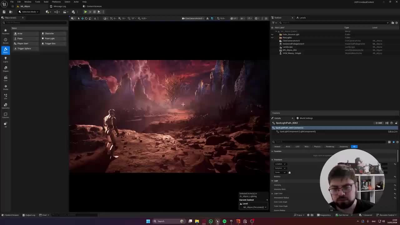Switch to the World Settings tab
400x225 pixels.
304,118
